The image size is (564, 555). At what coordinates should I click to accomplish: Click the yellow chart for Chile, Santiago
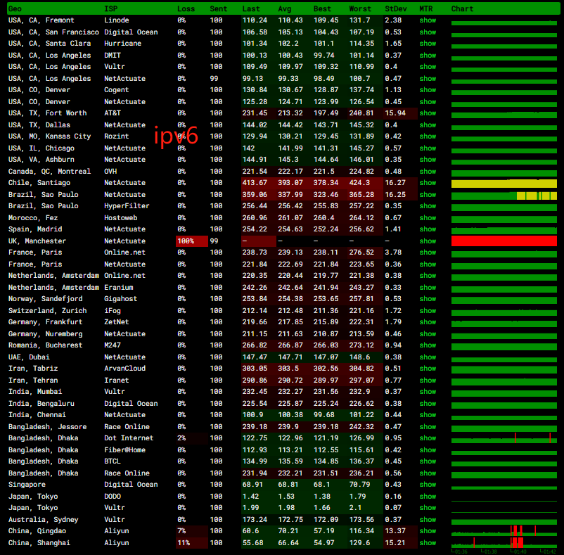504,184
